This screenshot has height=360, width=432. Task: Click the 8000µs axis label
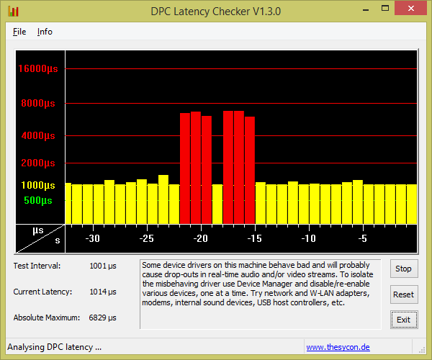38,103
